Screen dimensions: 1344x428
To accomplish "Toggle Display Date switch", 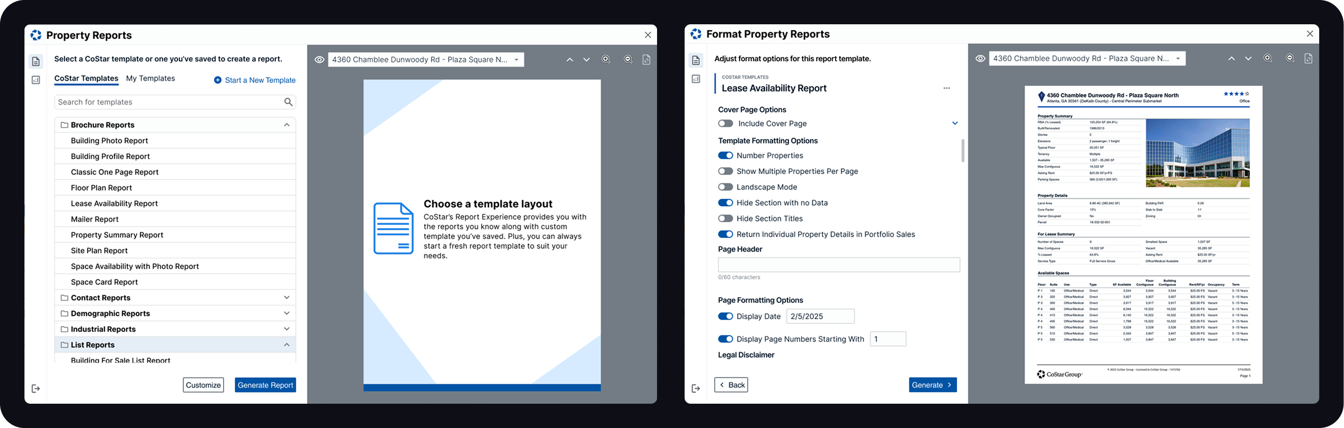I will pyautogui.click(x=725, y=316).
